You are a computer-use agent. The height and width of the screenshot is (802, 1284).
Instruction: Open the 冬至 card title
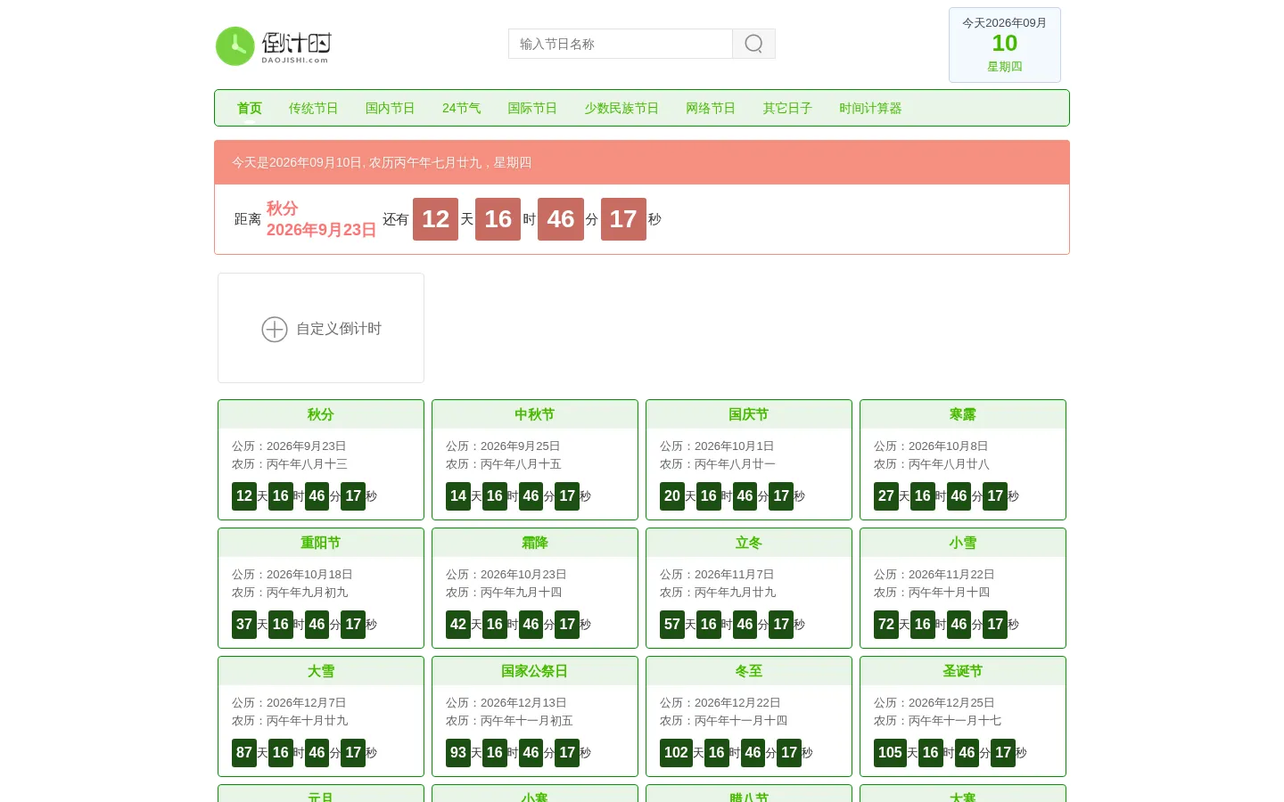[749, 671]
